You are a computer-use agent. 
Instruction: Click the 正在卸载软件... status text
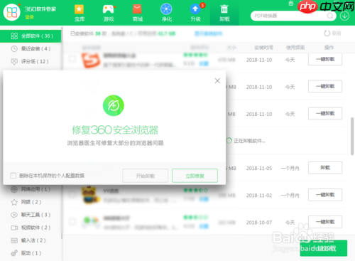coord(249,141)
